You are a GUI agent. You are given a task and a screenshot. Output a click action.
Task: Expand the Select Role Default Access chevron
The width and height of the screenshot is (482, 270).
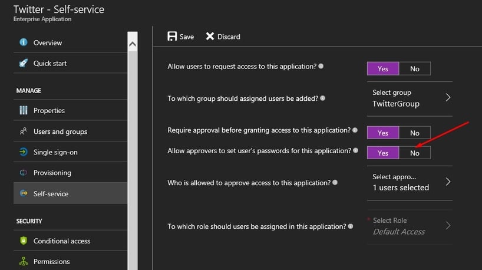point(448,225)
